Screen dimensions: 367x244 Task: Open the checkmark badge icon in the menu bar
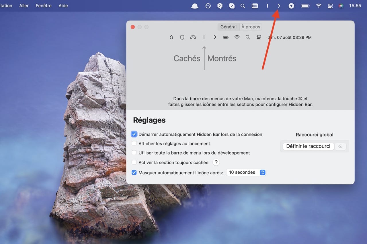coord(232,6)
